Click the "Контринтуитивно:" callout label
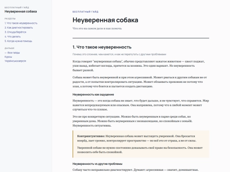Viewport: 230px width, 172px height. coord(91,136)
